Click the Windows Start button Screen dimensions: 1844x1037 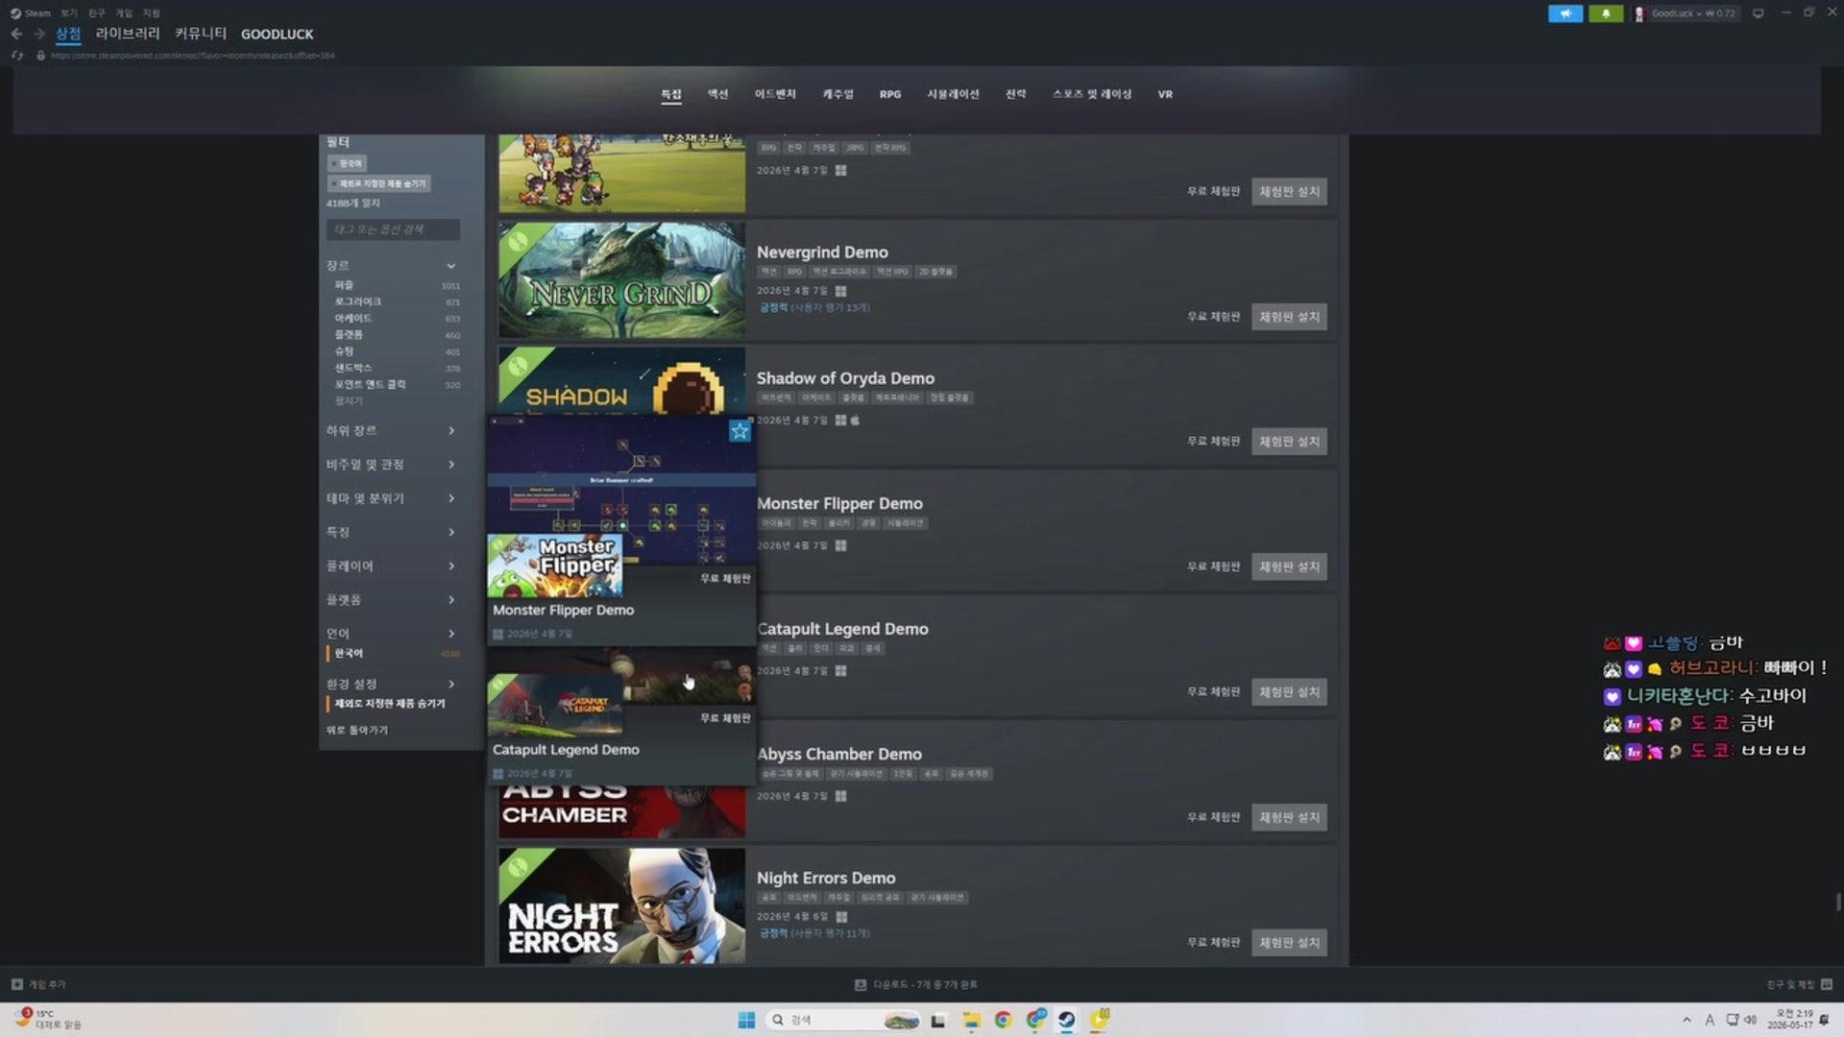point(746,1020)
